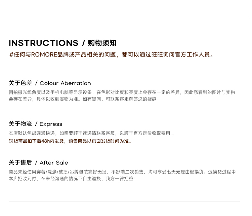Click the paragraph line starting 因拍摄光线角度

tap(122, 92)
